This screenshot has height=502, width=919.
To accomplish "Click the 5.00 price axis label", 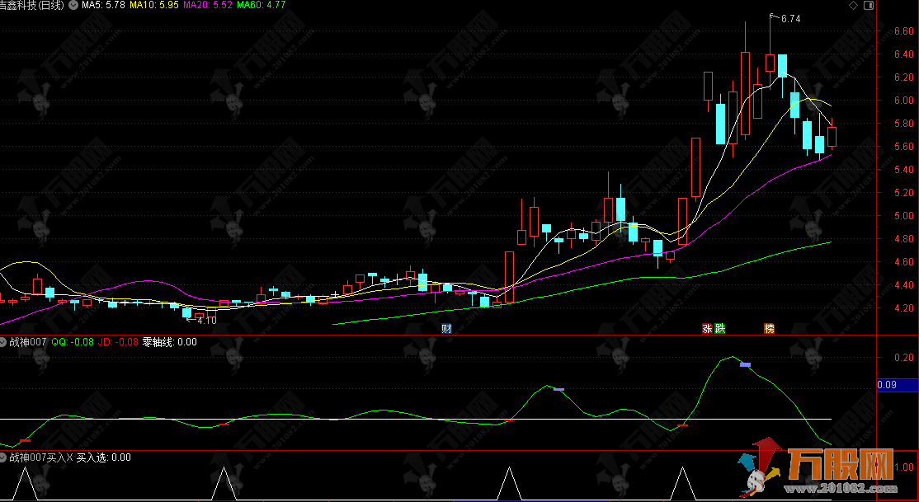I will [904, 216].
